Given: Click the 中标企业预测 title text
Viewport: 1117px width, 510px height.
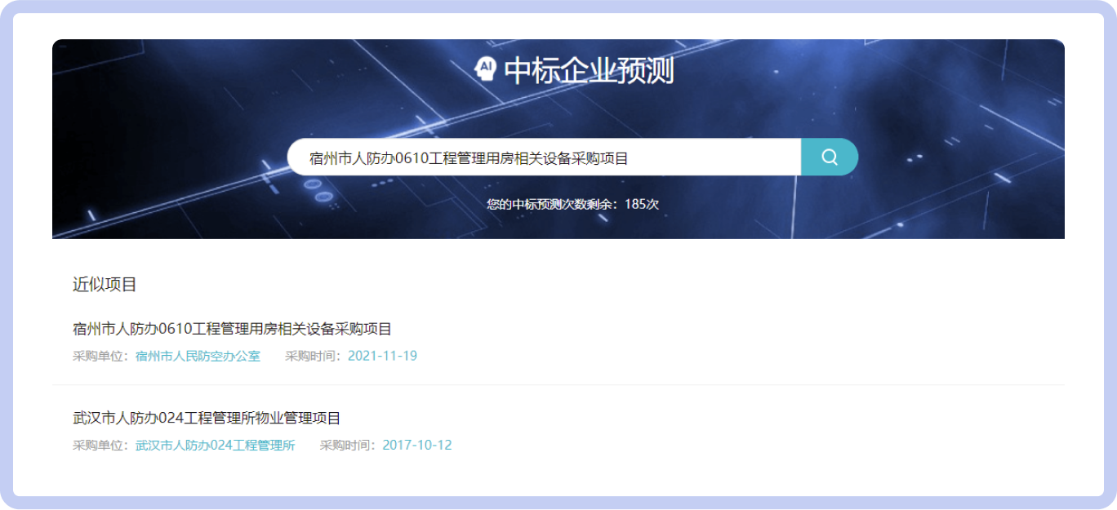Looking at the screenshot, I should (x=589, y=71).
